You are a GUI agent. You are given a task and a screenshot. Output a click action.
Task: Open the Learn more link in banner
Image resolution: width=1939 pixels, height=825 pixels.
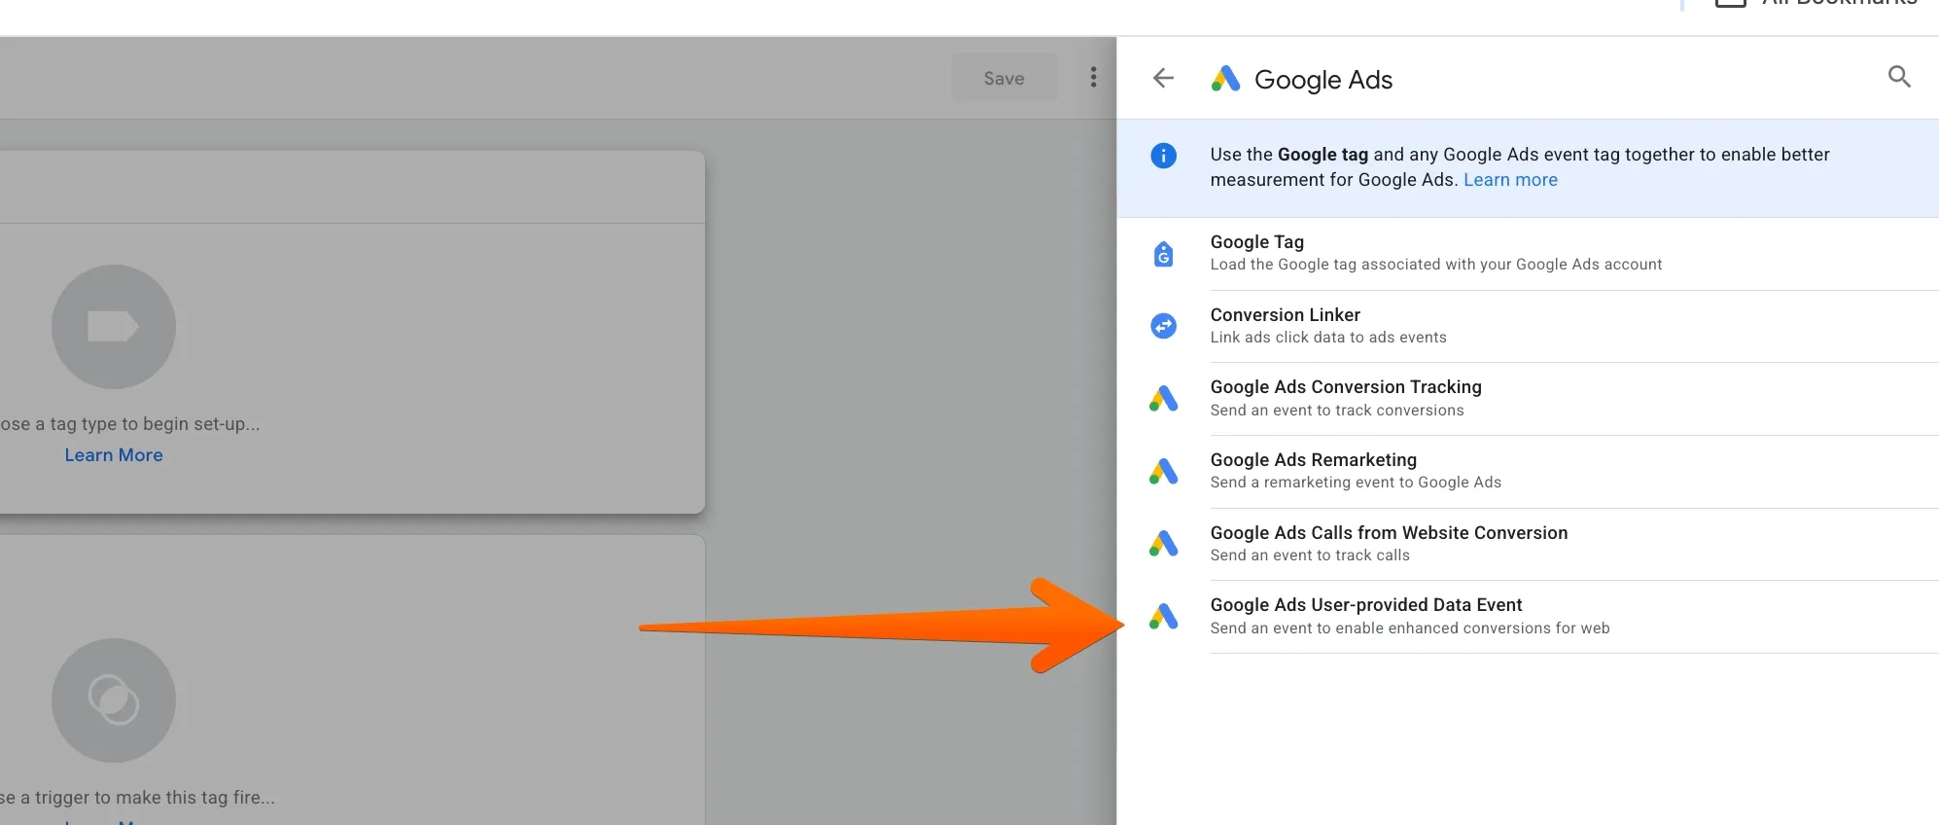tap(1510, 180)
